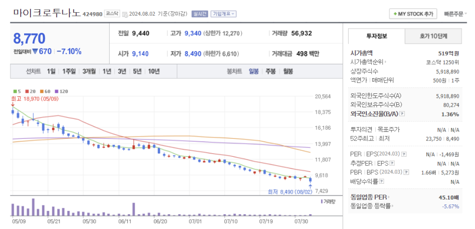475x229 pixels.
Task: Click the 최고 18,970 (05/09) chart marker
Action: pos(34,99)
